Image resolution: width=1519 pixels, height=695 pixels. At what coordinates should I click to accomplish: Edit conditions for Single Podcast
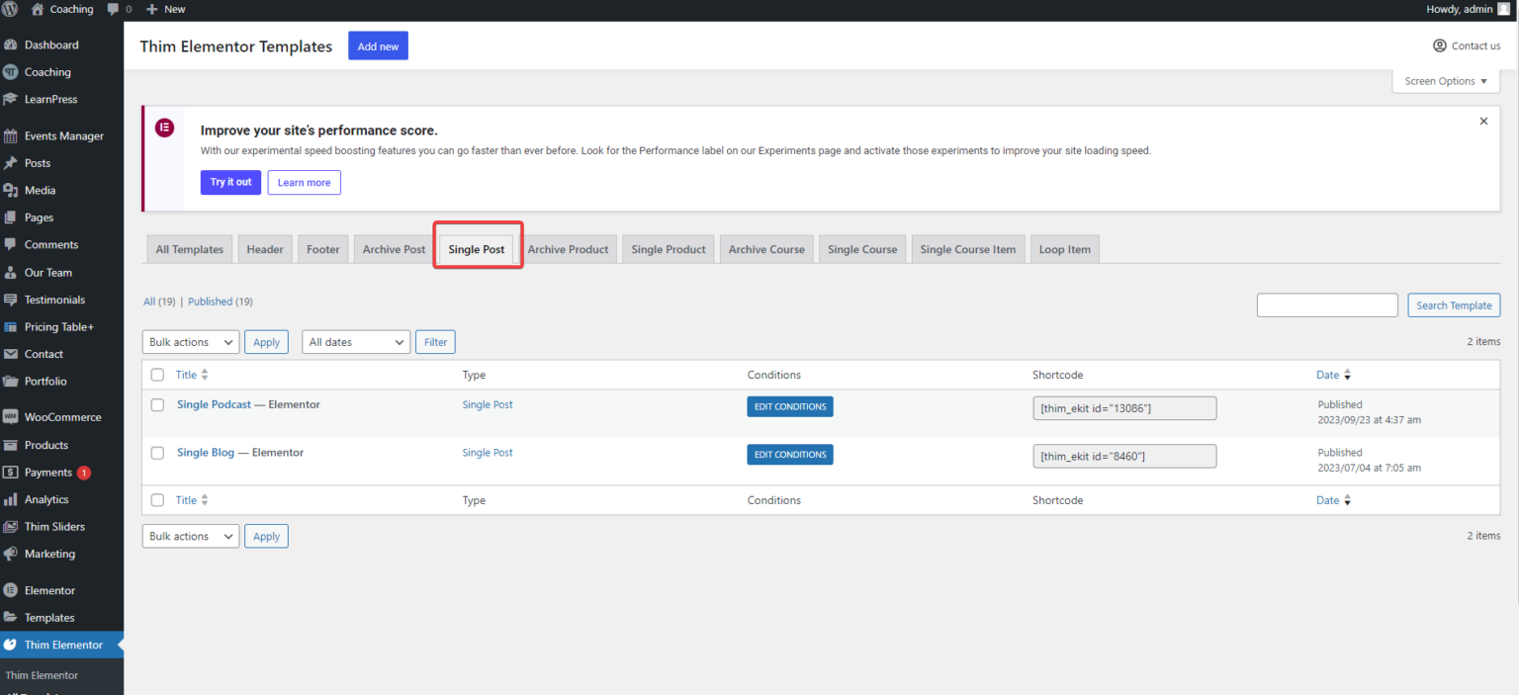(x=790, y=406)
